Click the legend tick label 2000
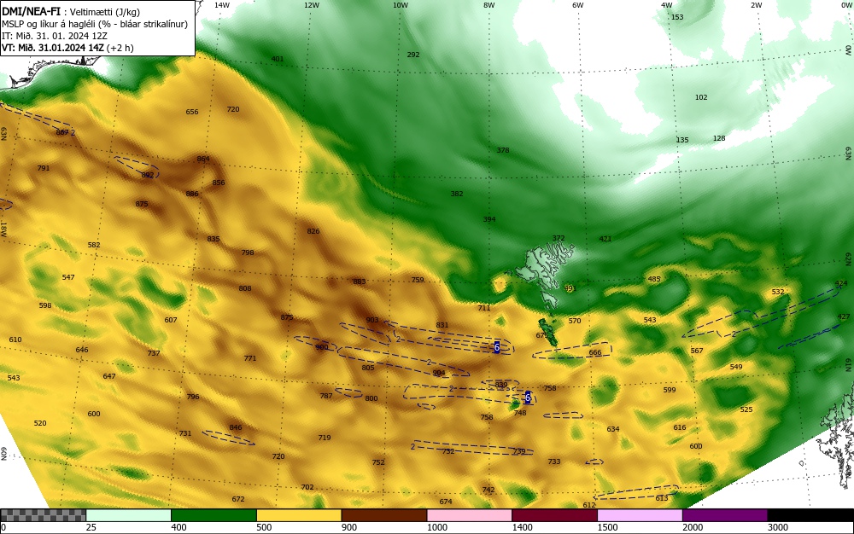This screenshot has height=534, width=854. click(x=693, y=527)
